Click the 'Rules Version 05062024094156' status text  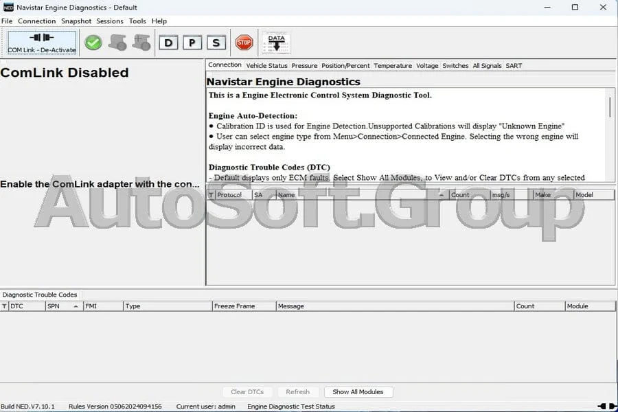[x=115, y=407]
